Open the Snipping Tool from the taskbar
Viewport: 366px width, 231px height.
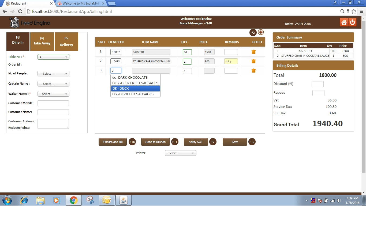click(90, 200)
